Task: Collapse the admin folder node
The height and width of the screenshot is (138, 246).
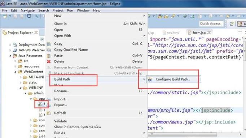Action: (26, 93)
